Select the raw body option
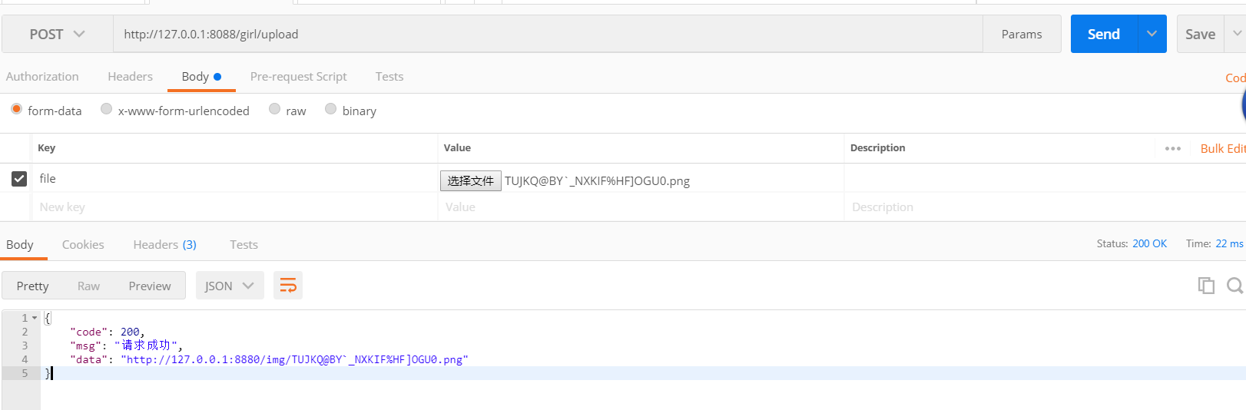Screen dimensions: 1246x410 click(x=274, y=109)
